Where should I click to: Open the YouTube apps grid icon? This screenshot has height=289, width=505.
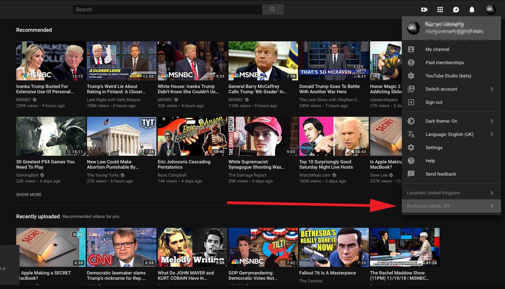440,10
